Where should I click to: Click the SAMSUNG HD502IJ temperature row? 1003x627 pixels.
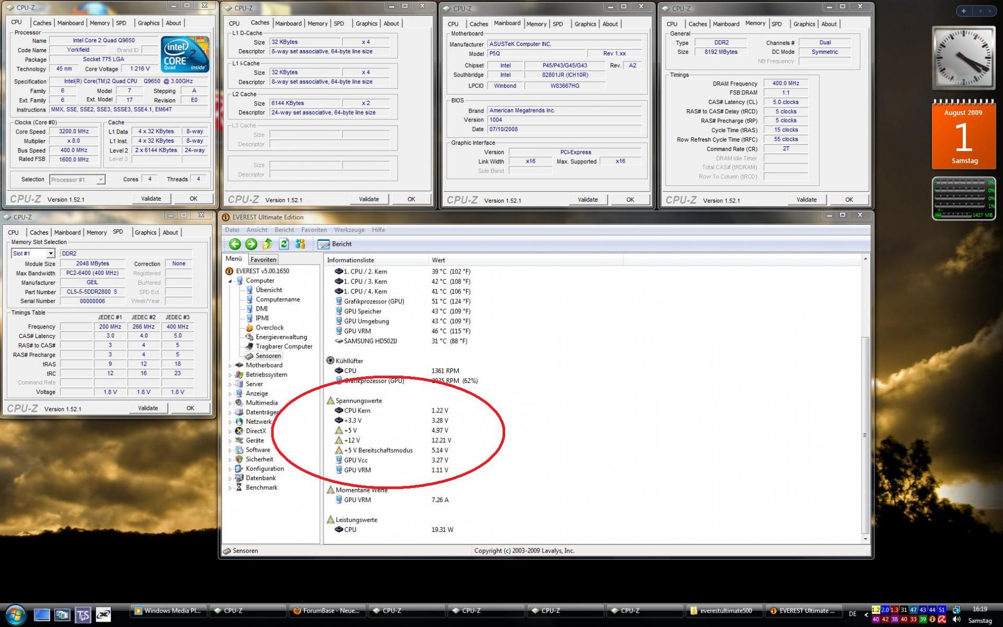tap(401, 341)
